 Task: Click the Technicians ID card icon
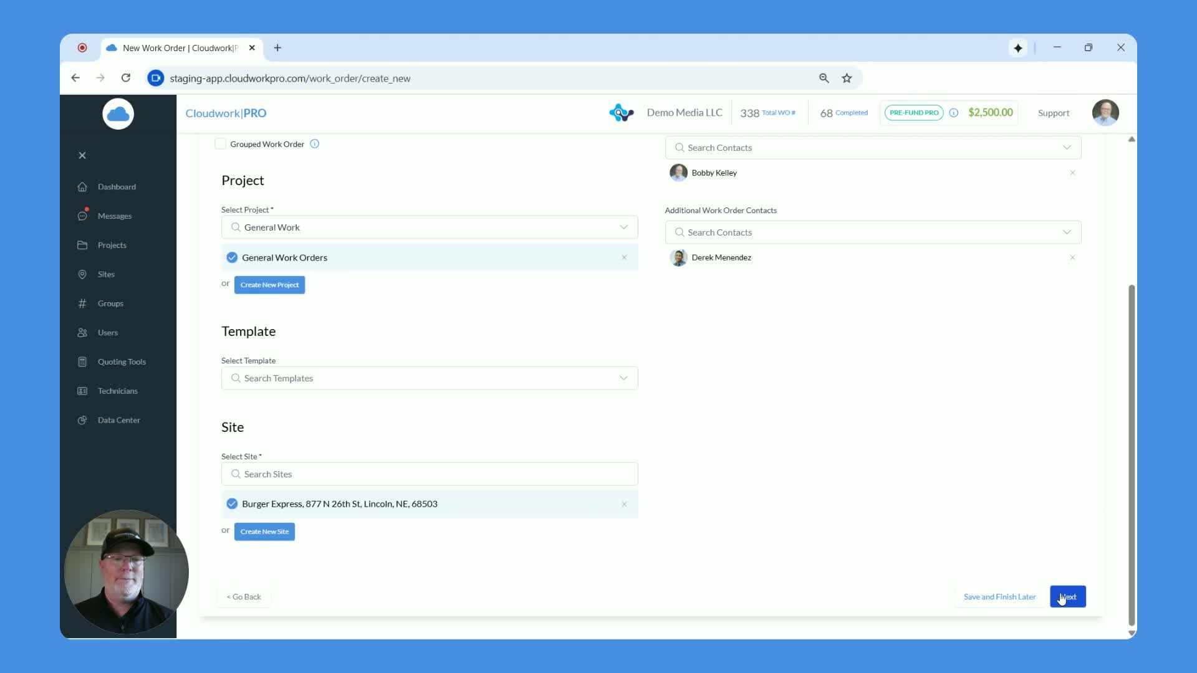82,391
